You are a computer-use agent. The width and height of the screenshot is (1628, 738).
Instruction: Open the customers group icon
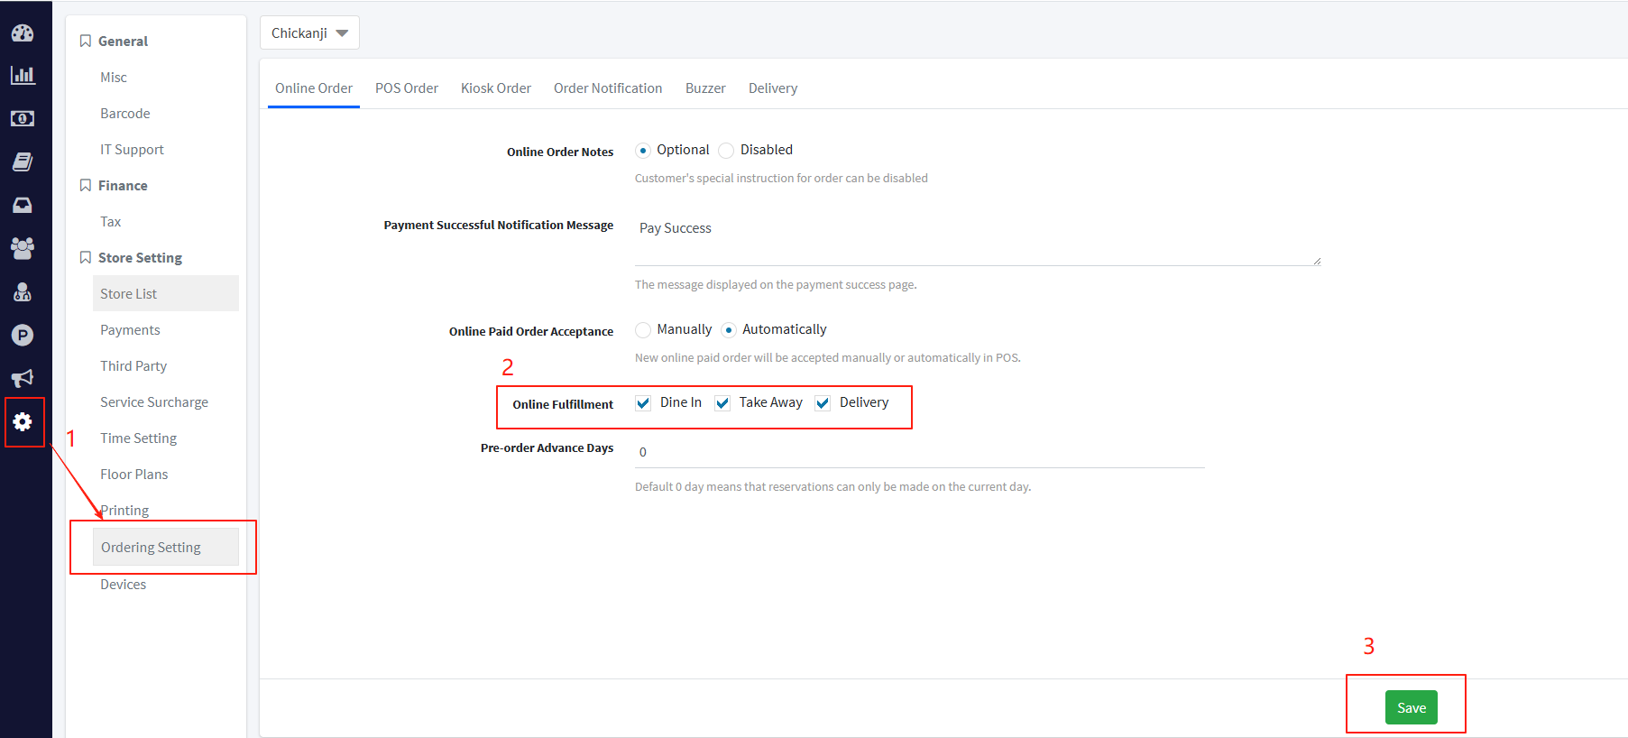(x=23, y=248)
